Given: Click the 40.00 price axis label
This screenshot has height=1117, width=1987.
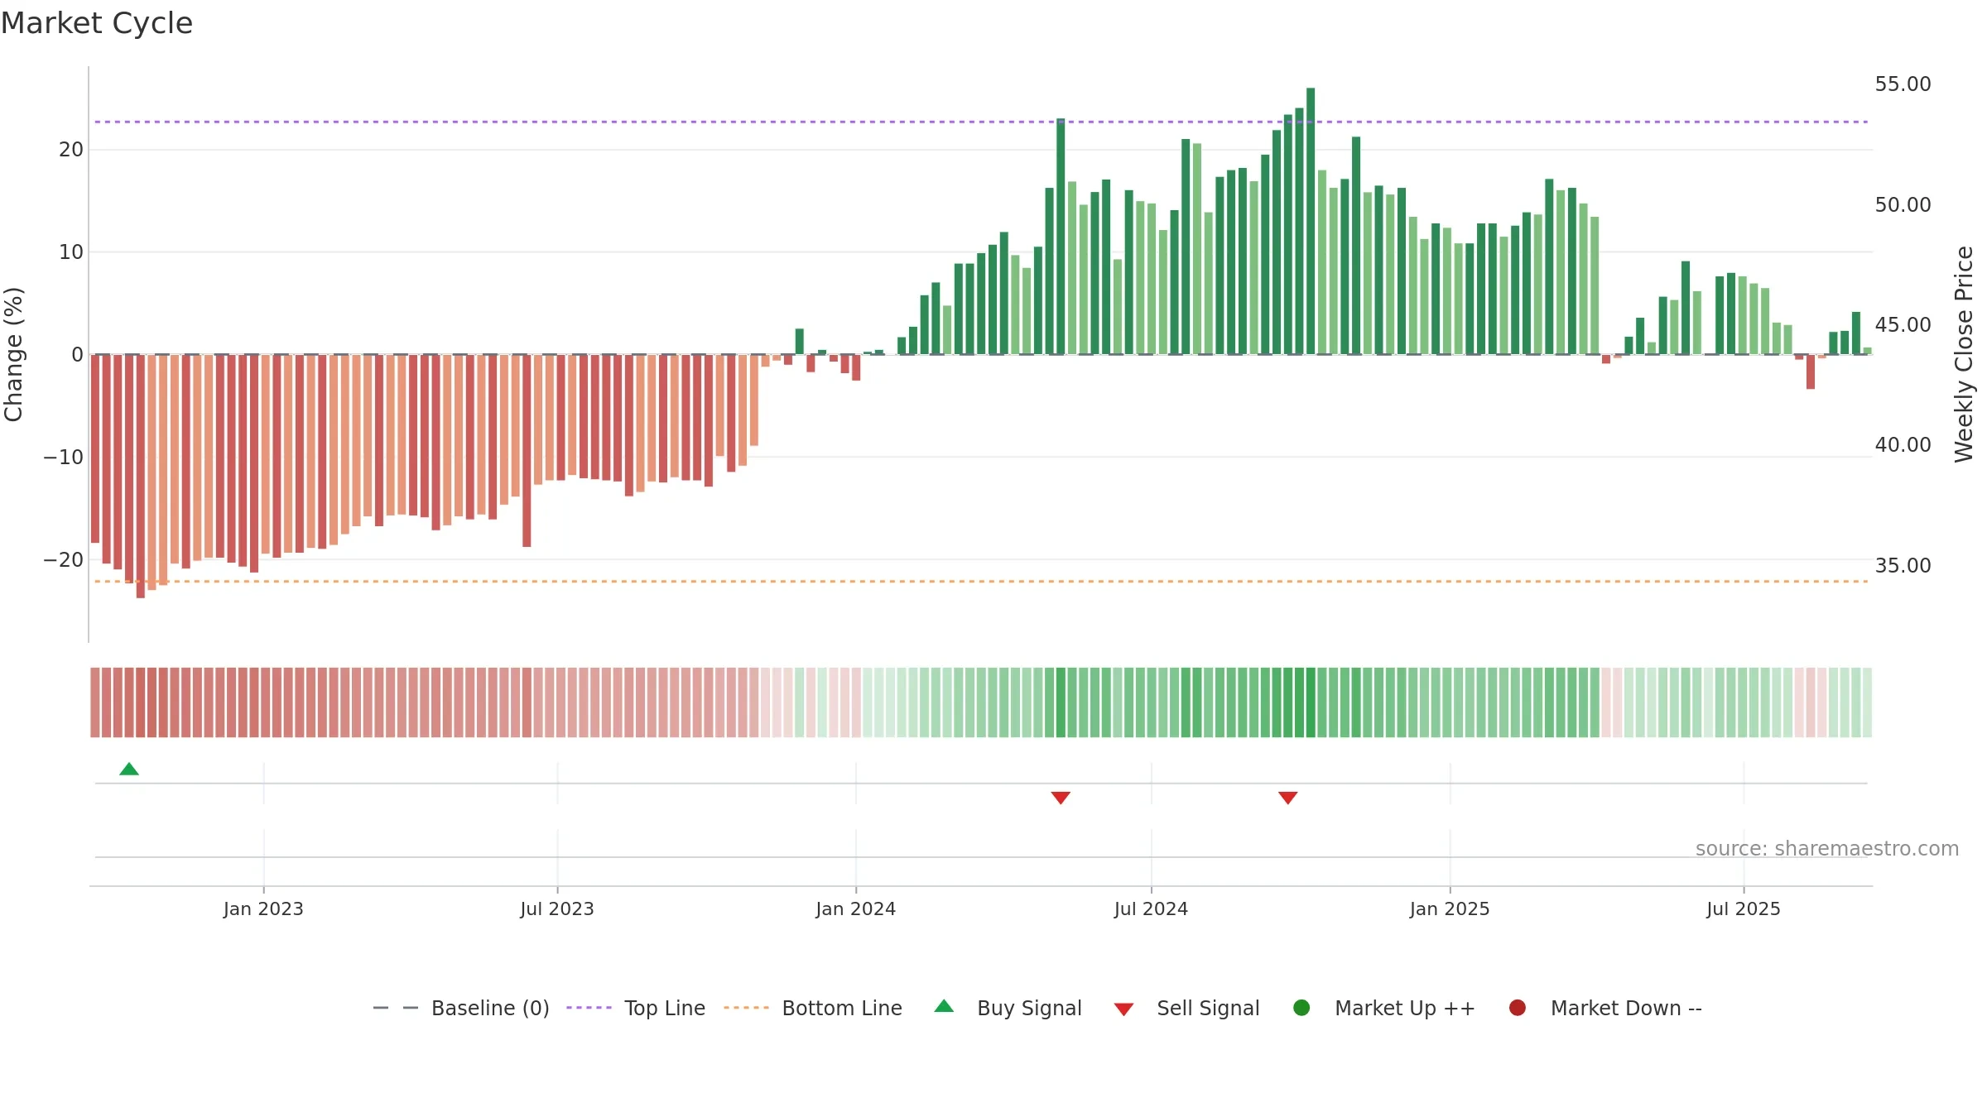Looking at the screenshot, I should (1903, 444).
